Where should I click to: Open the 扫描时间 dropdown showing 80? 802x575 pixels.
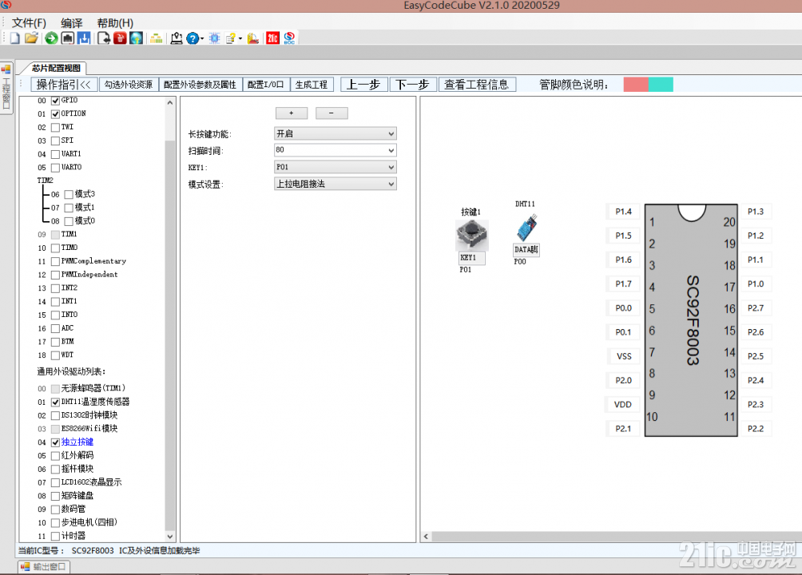pos(335,150)
